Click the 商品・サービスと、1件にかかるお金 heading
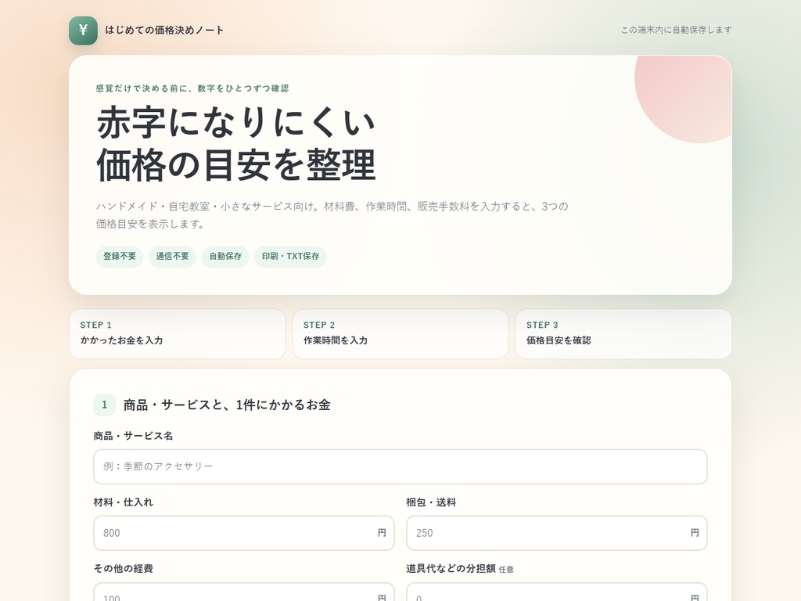Image resolution: width=801 pixels, height=601 pixels. tap(227, 405)
